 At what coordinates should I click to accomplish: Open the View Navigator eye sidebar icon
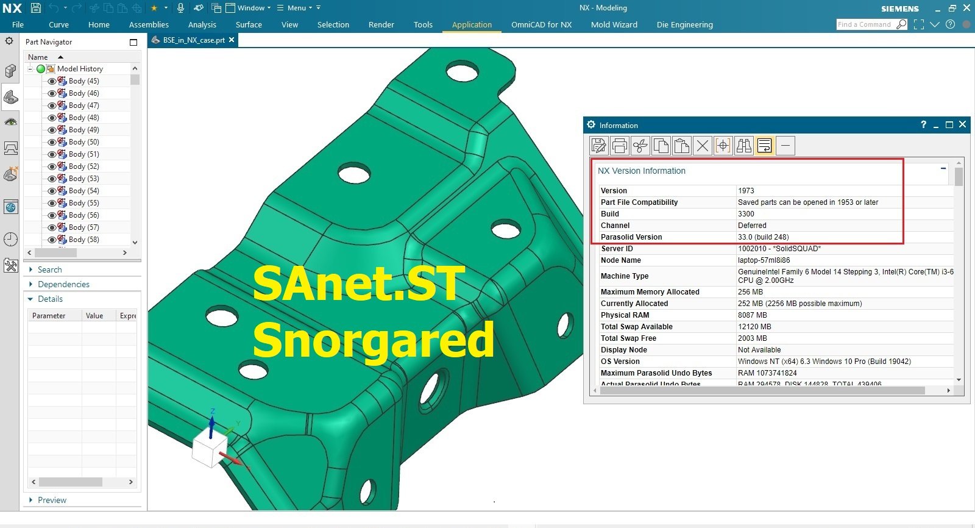(x=10, y=122)
